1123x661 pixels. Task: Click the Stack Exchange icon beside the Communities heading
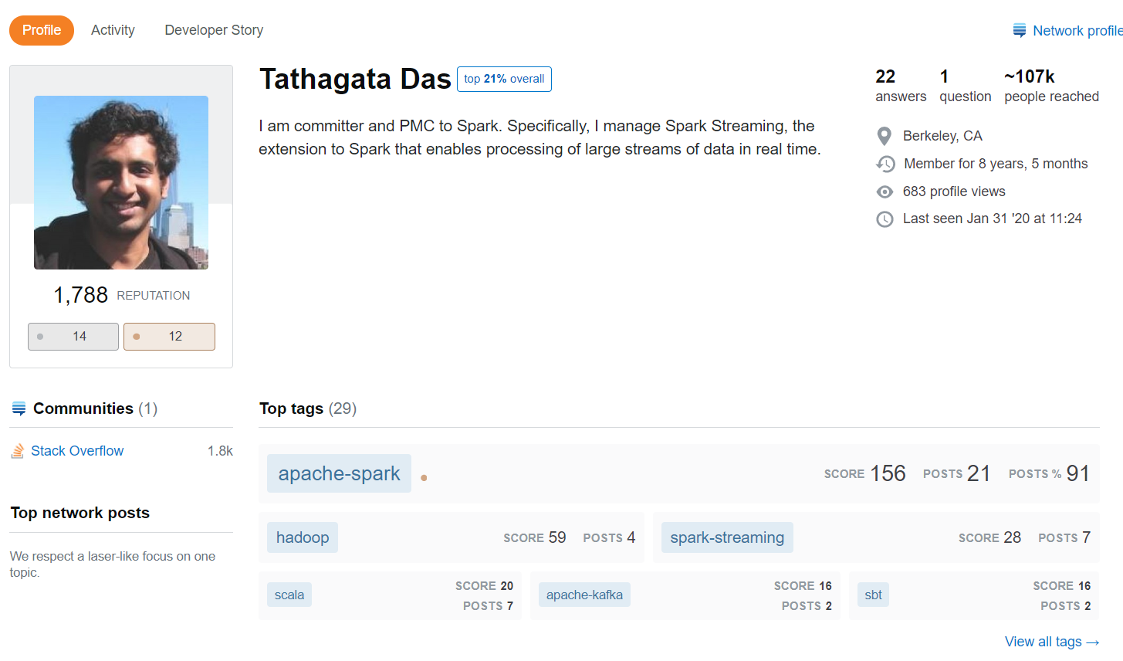tap(19, 408)
